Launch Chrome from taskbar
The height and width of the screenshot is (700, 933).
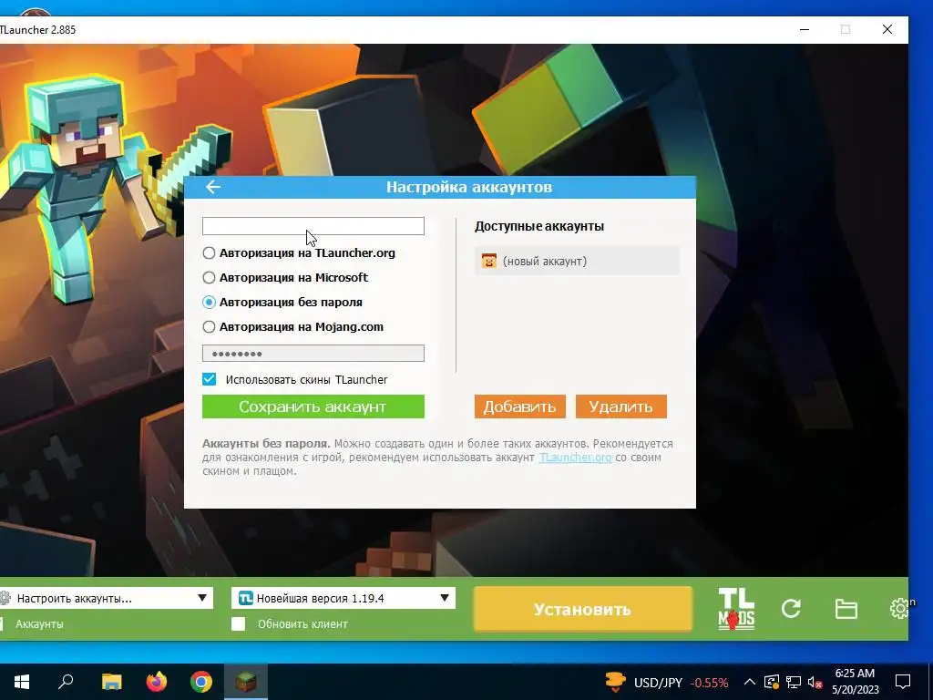coord(201,682)
